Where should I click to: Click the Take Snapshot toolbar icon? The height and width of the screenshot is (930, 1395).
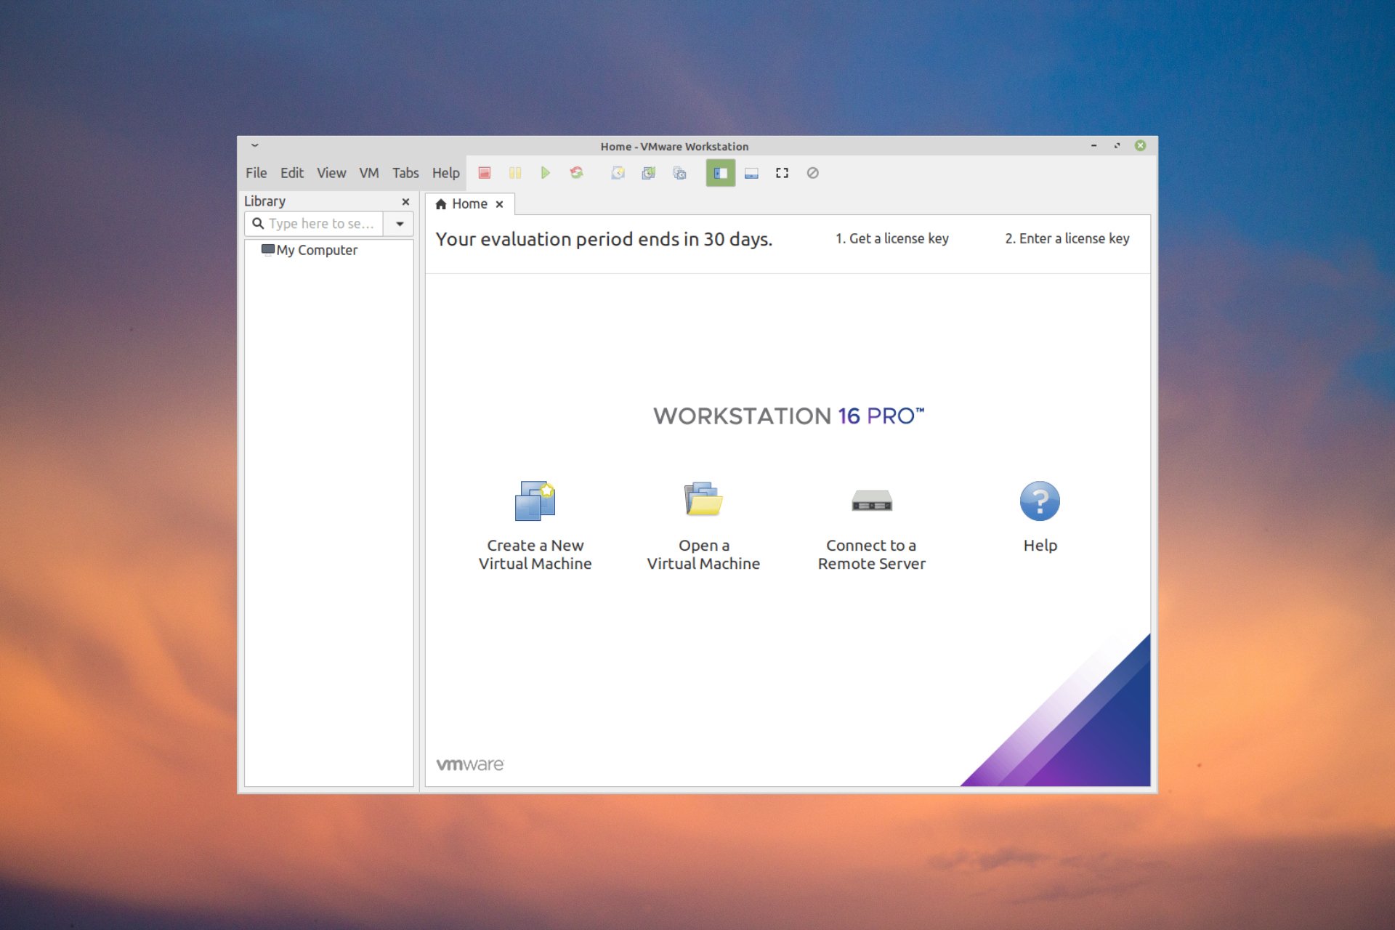tap(618, 173)
